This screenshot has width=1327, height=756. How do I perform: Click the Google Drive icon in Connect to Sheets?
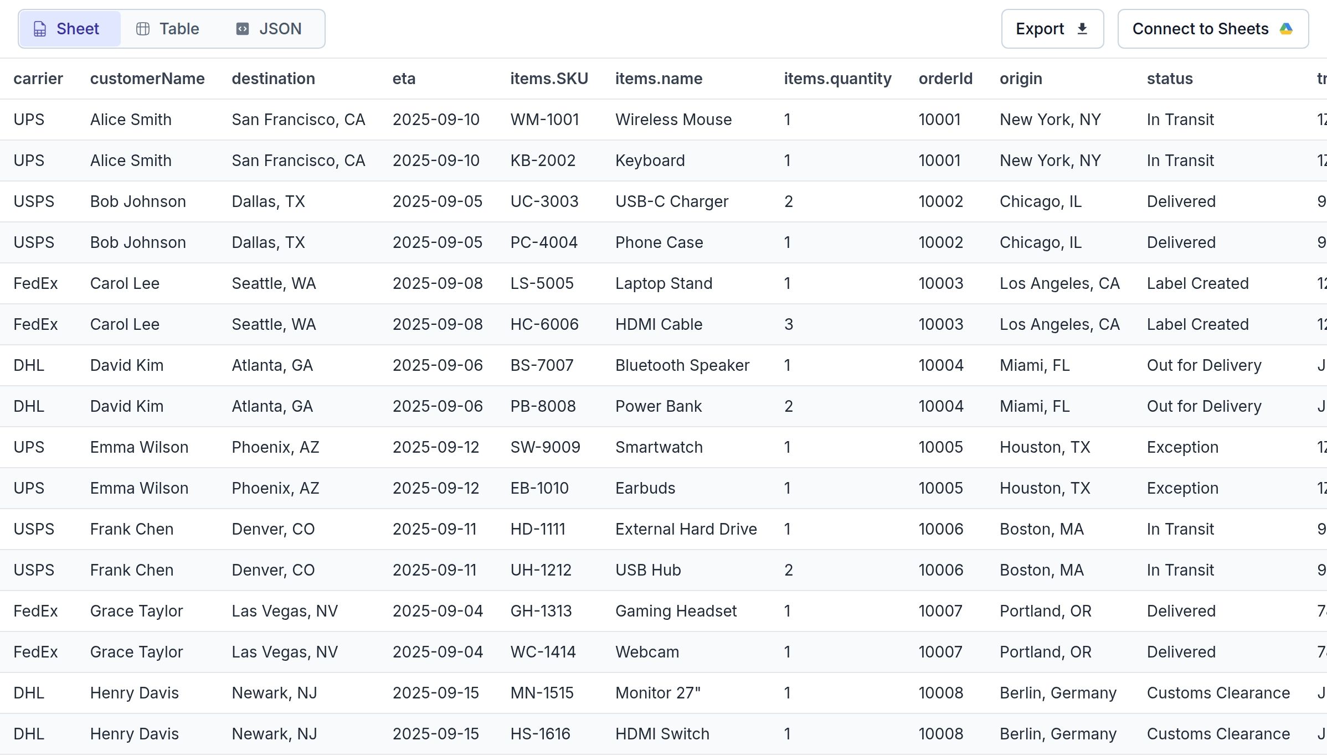pyautogui.click(x=1286, y=29)
